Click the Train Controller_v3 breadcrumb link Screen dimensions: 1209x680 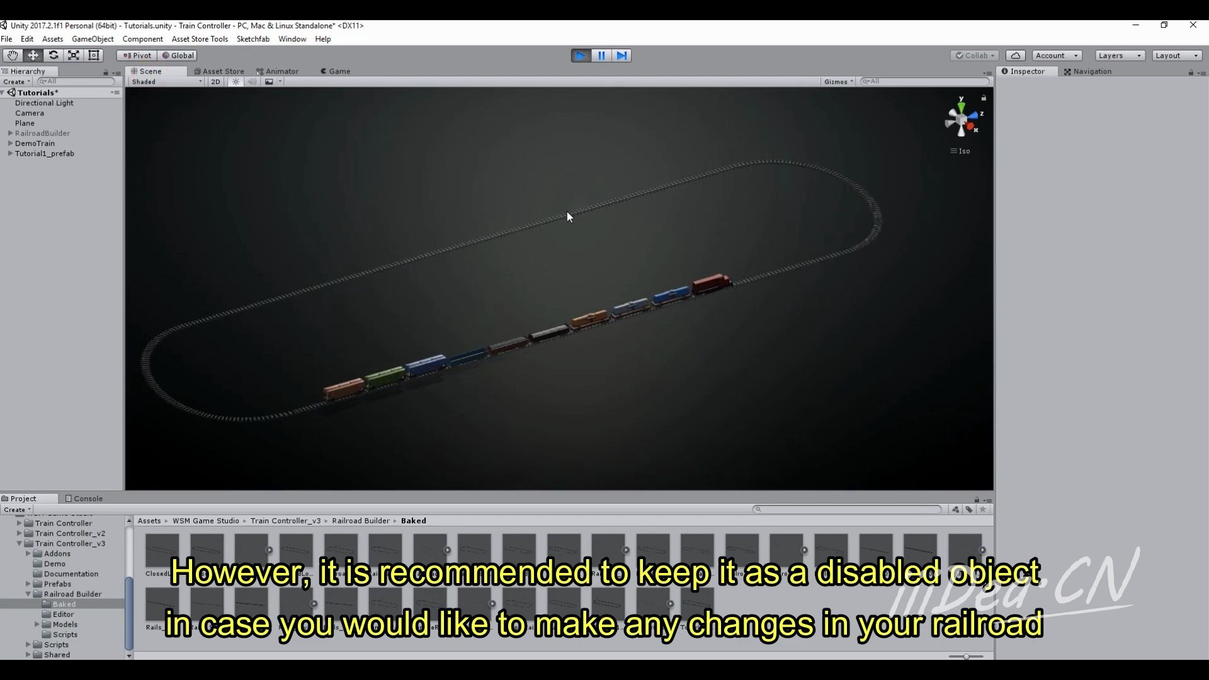coord(286,521)
